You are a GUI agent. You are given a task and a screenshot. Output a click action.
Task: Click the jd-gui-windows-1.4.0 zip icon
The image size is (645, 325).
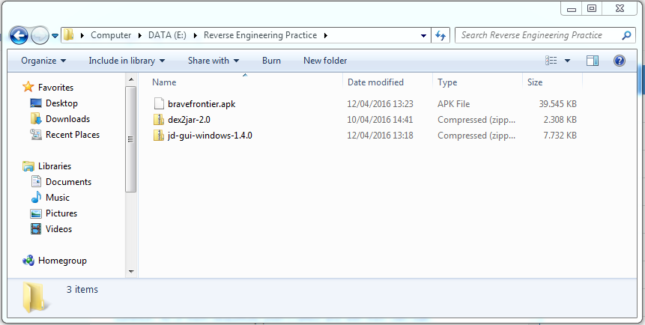[x=159, y=136]
